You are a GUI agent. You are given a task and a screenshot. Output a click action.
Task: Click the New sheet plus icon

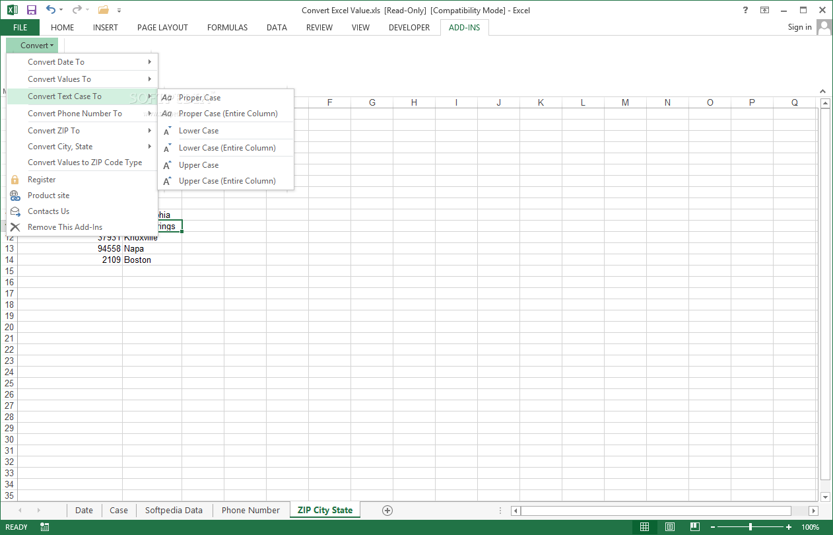(387, 510)
